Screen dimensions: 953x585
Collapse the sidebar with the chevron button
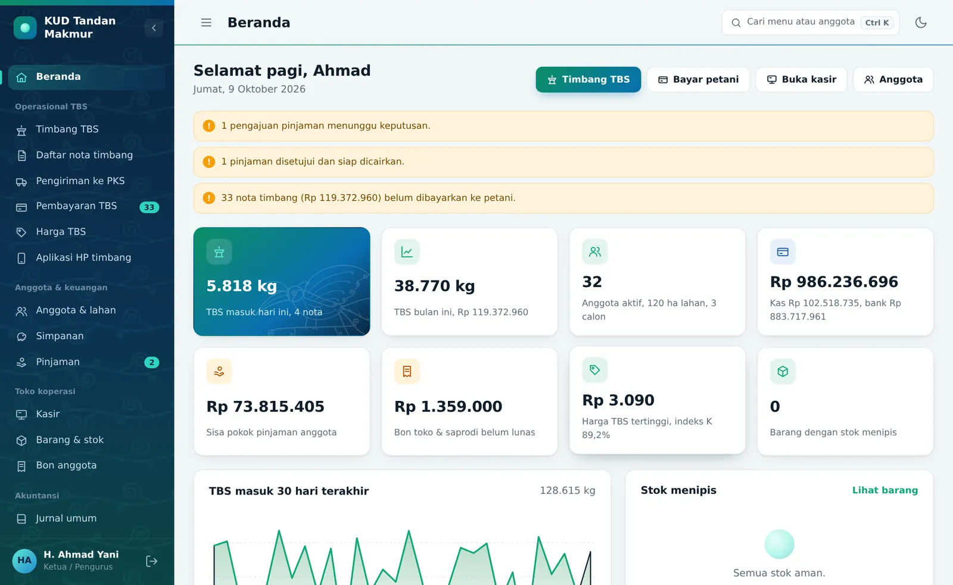point(154,28)
